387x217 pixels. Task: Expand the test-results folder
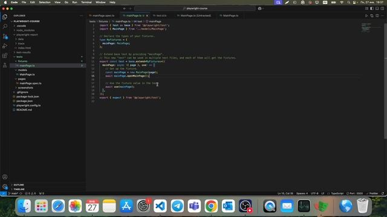point(23,52)
